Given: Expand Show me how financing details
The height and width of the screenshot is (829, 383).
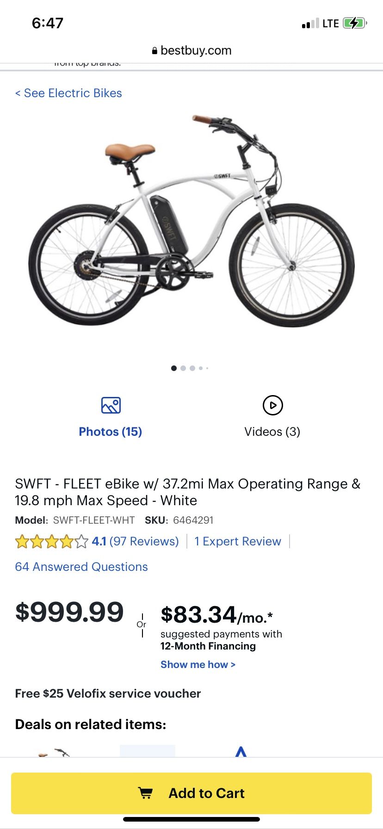Looking at the screenshot, I should click(198, 664).
